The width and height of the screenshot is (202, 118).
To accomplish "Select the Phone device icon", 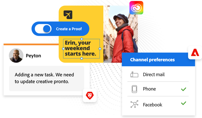I will point(134,89).
